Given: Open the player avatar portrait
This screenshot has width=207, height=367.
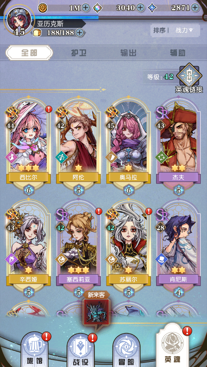Looking at the screenshot, I should pos(19,20).
